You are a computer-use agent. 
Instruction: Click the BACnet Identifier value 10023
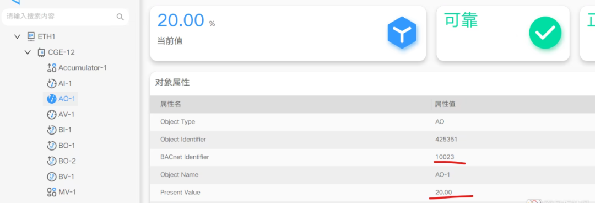click(445, 157)
